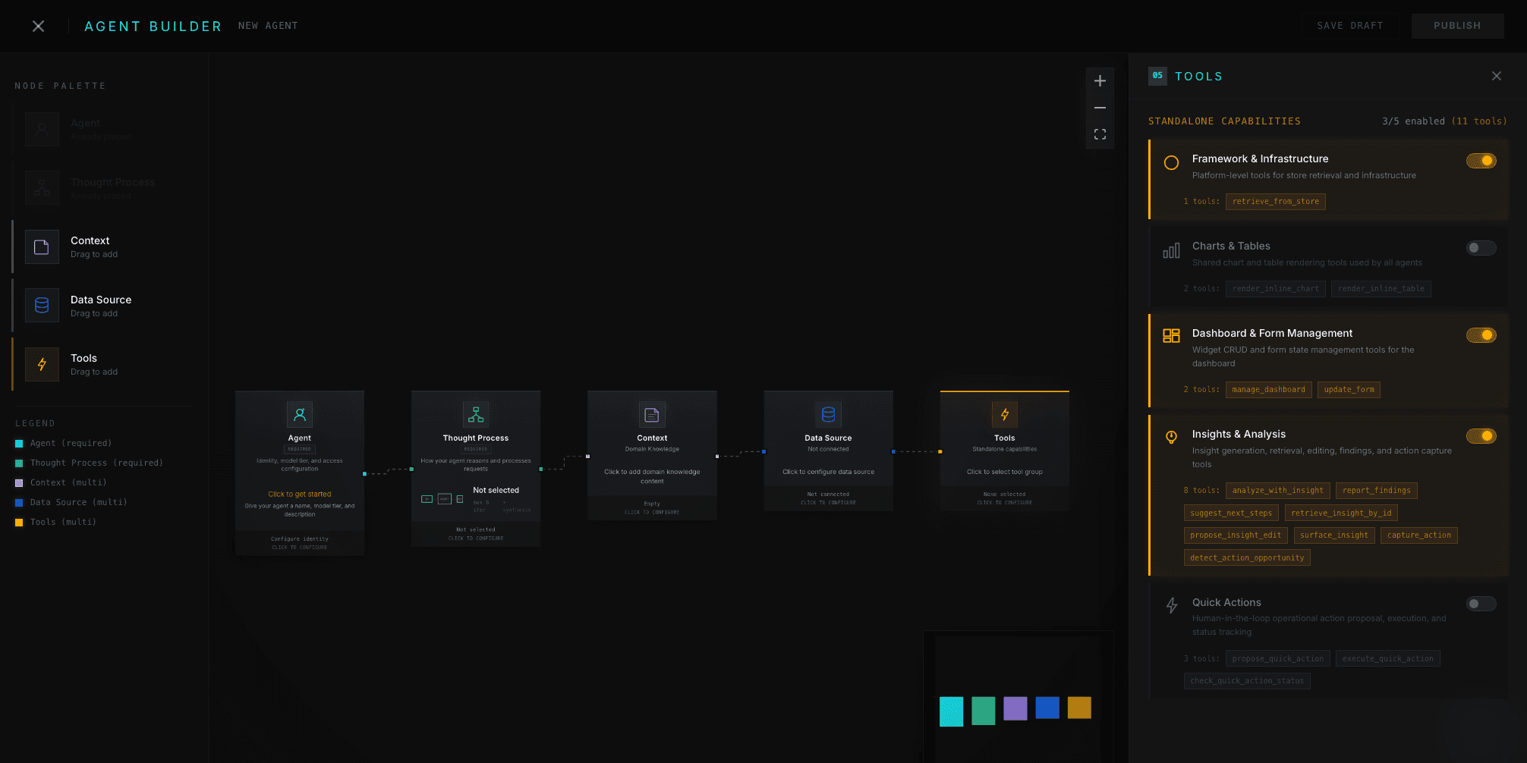Click the blue swatch in the minimap
The image size is (1527, 763).
tap(1047, 708)
